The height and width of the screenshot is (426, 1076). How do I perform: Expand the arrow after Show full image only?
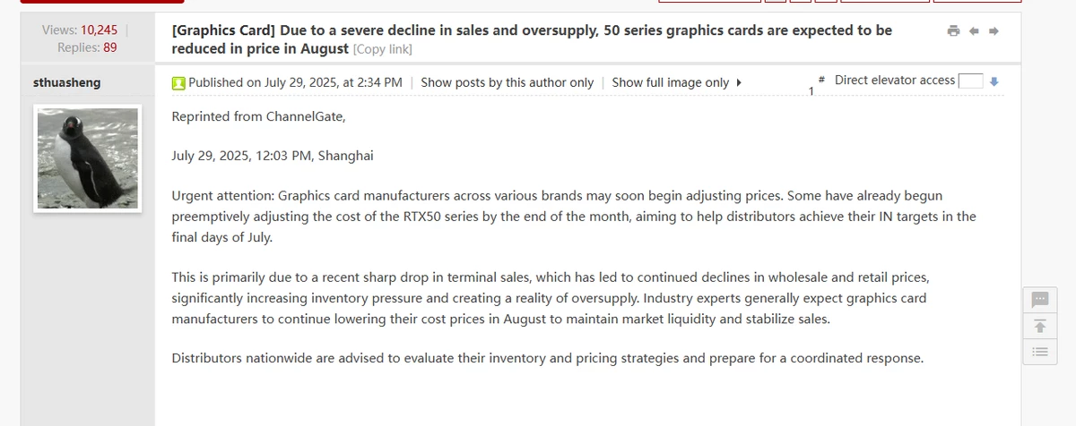point(739,83)
